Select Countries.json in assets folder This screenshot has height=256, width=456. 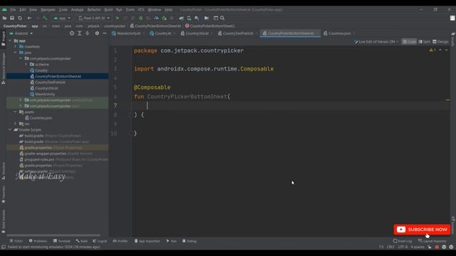[41, 118]
